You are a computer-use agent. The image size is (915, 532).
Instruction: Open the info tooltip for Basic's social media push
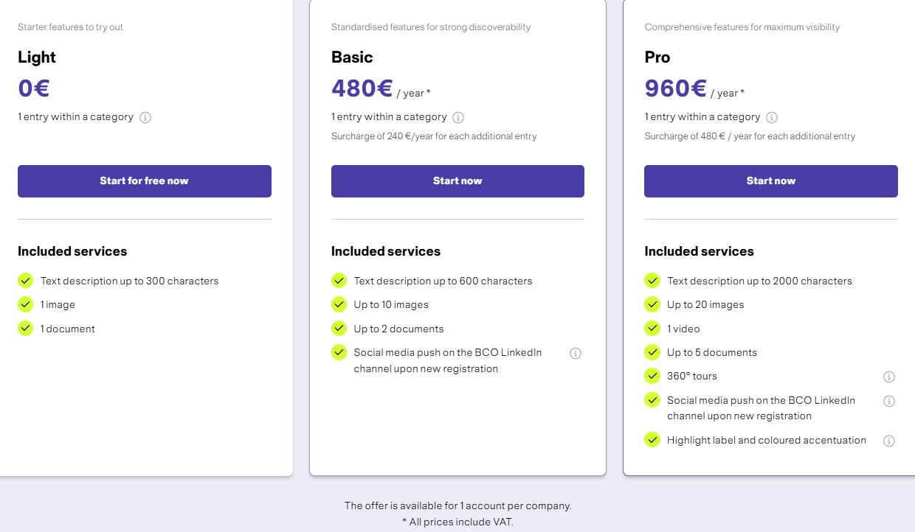[x=576, y=353]
